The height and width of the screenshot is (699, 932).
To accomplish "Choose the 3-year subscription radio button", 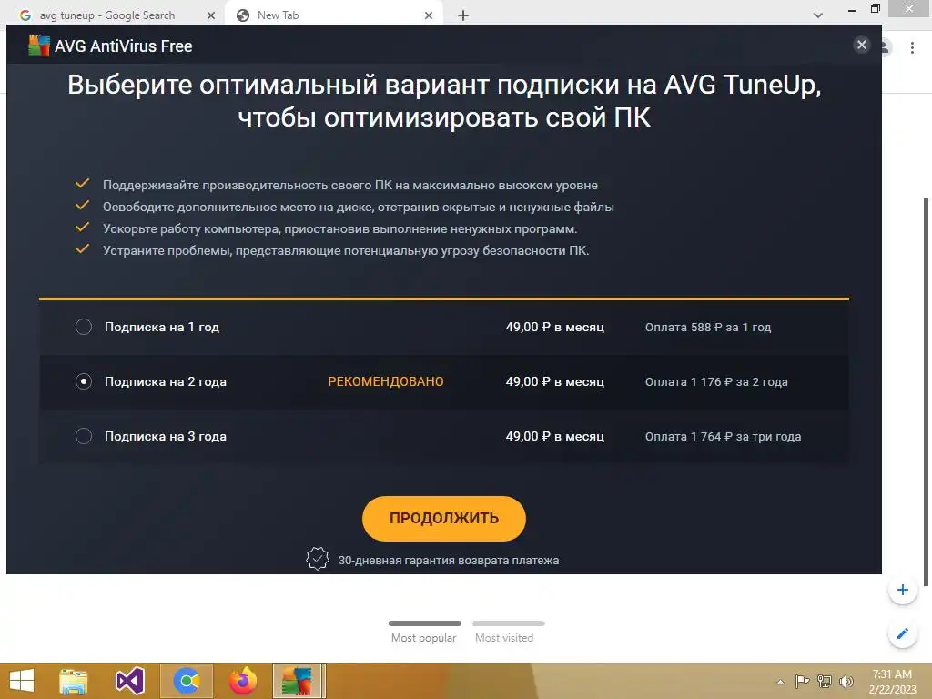I will [x=83, y=436].
